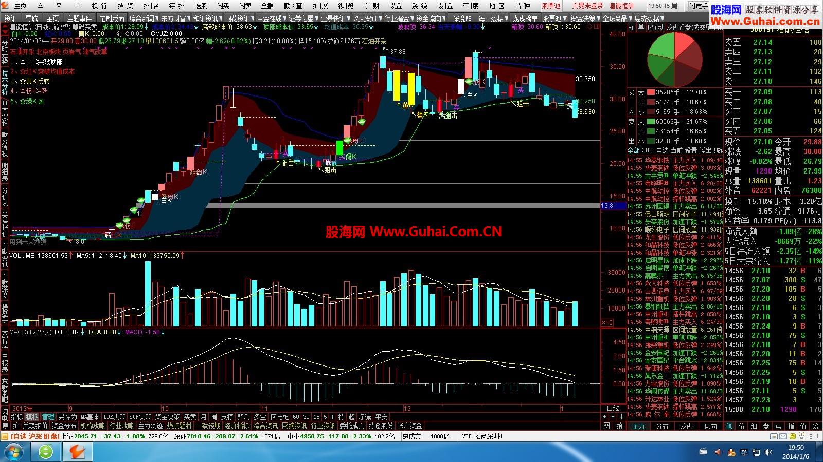
Task: Open the 和讯资讯 dropdown
Action: (207, 18)
